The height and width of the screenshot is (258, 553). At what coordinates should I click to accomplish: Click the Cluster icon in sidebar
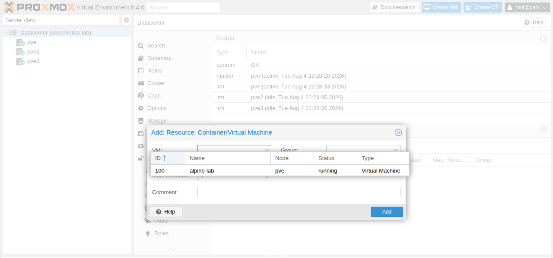(141, 83)
